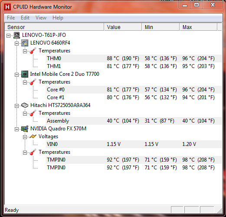Select the THM1 sensor row
This screenshot has width=226, height=217.
point(134,66)
